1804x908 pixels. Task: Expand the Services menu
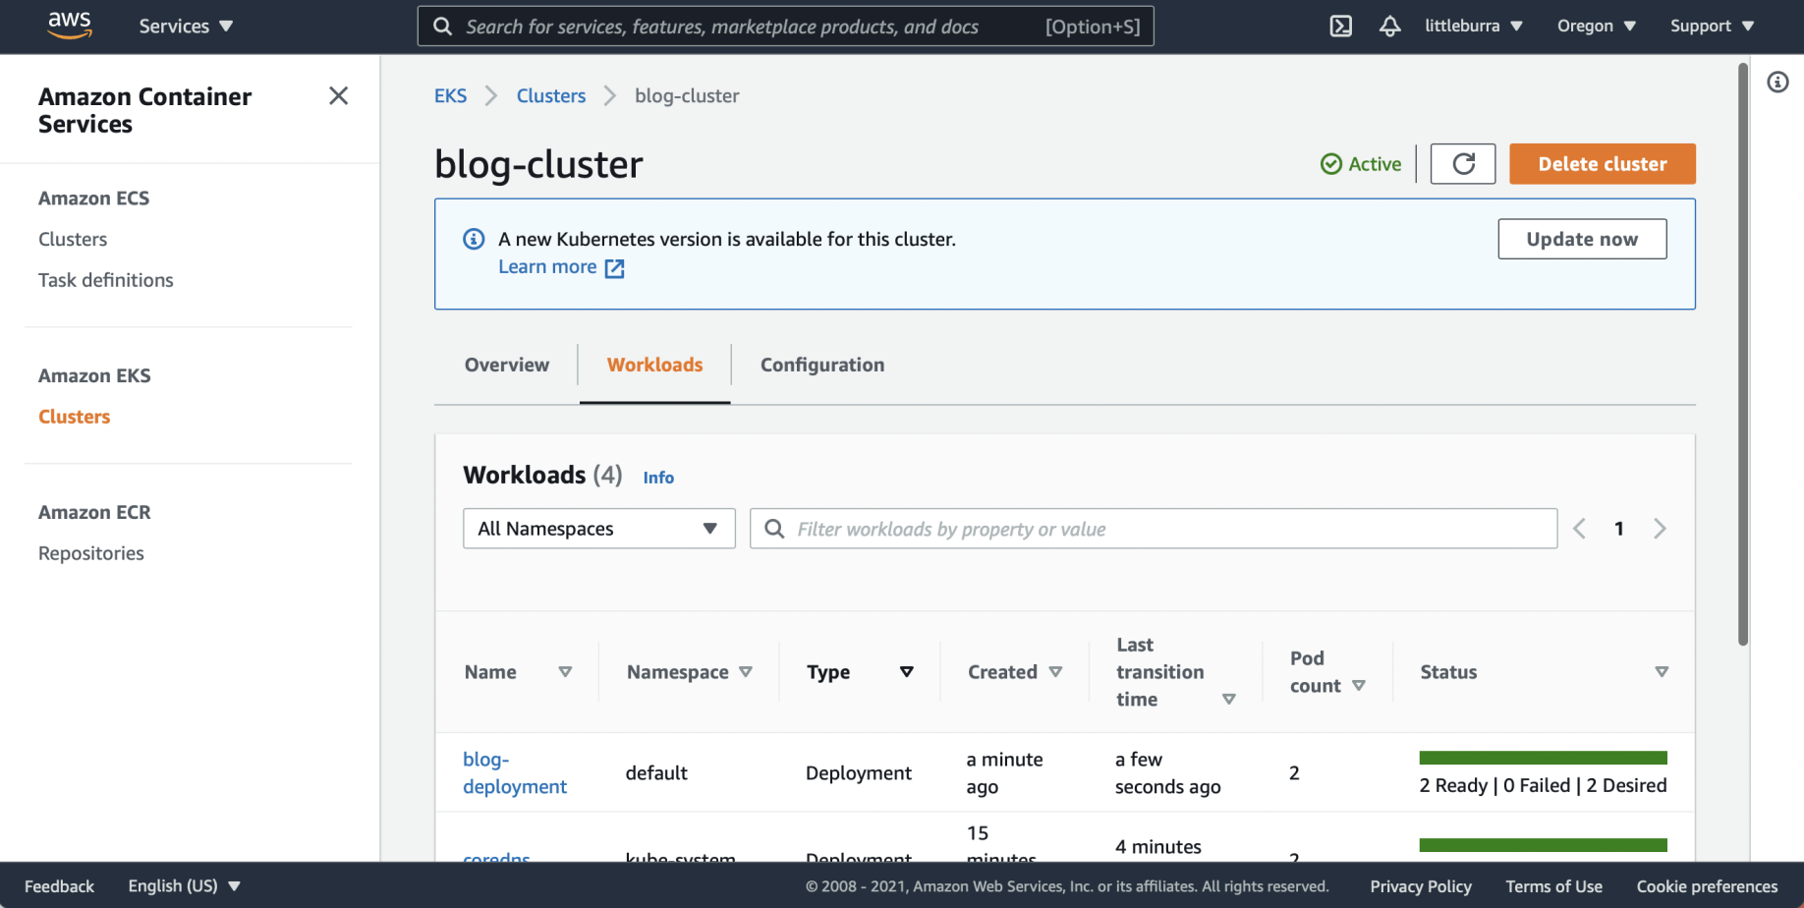[186, 27]
